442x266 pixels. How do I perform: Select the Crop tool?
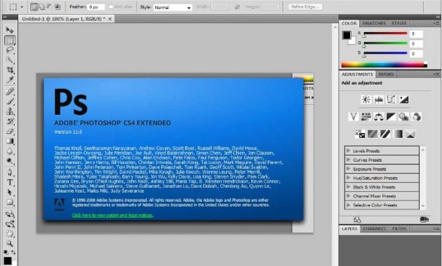coord(10,70)
